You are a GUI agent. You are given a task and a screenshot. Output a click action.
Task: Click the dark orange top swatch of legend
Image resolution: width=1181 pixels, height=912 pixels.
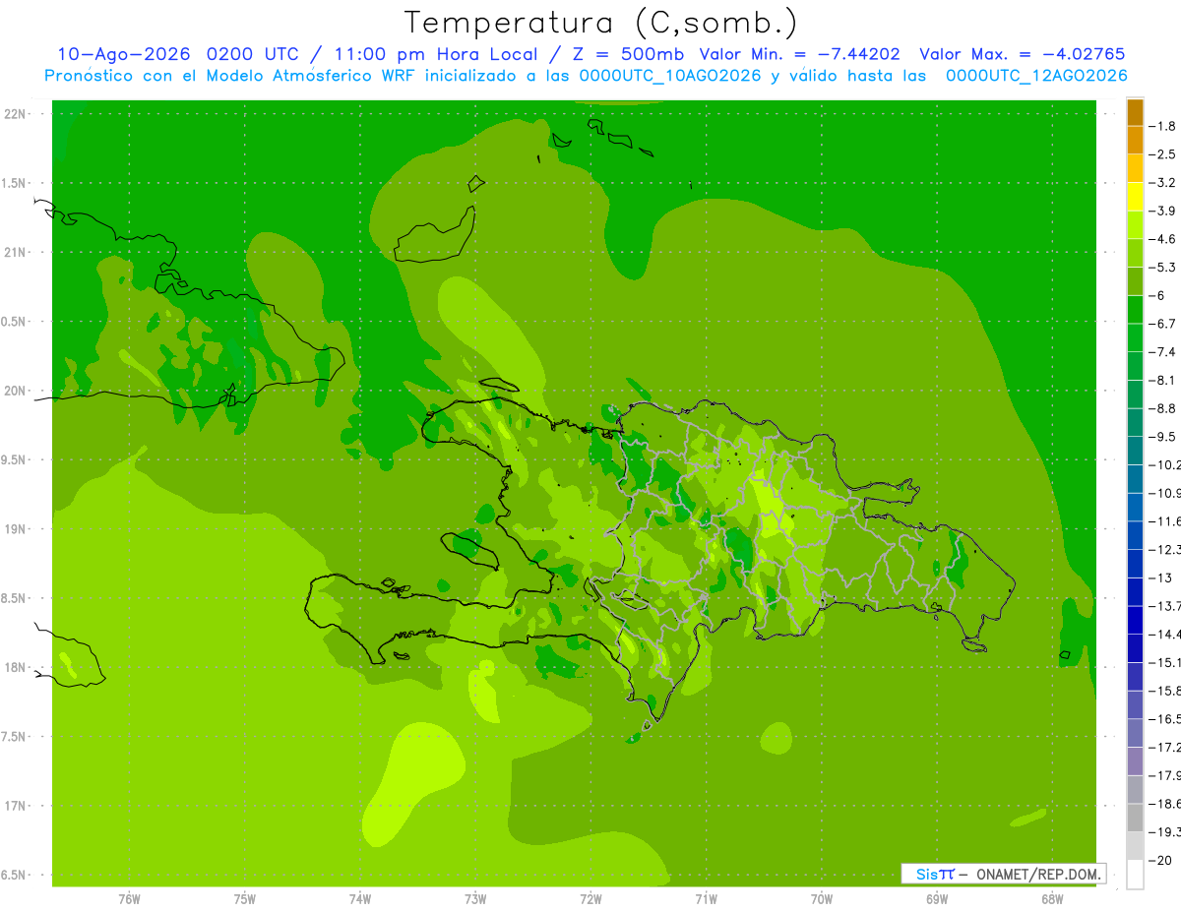point(1135,112)
